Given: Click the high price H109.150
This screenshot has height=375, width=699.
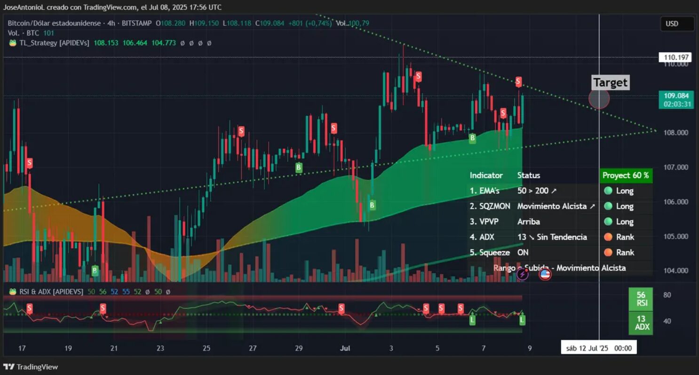Looking at the screenshot, I should [205, 23].
